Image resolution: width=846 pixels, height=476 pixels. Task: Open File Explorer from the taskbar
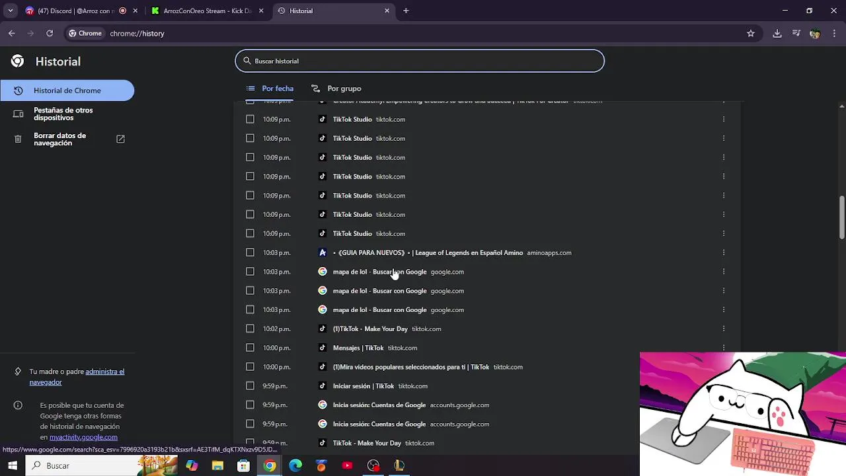[217, 465]
